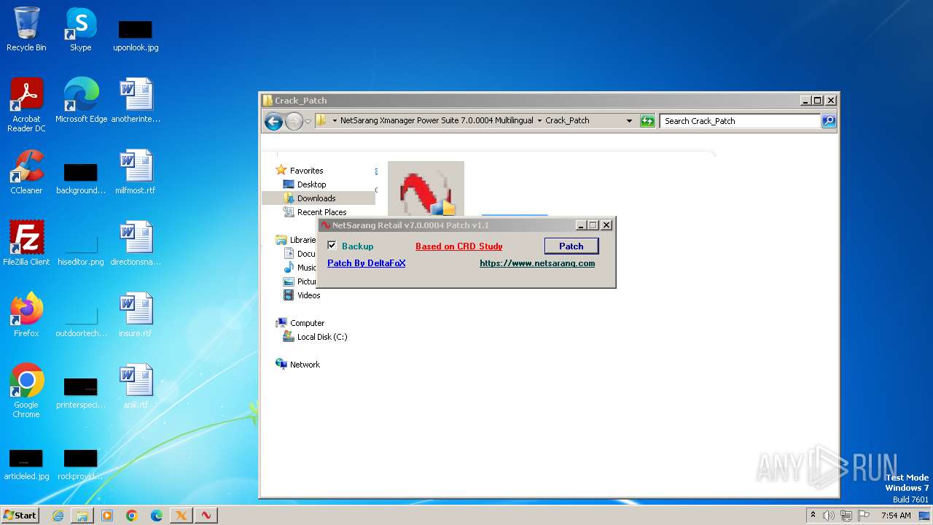
Task: Click Forward arrow in Crack_Patch explorer window
Action: click(x=293, y=121)
